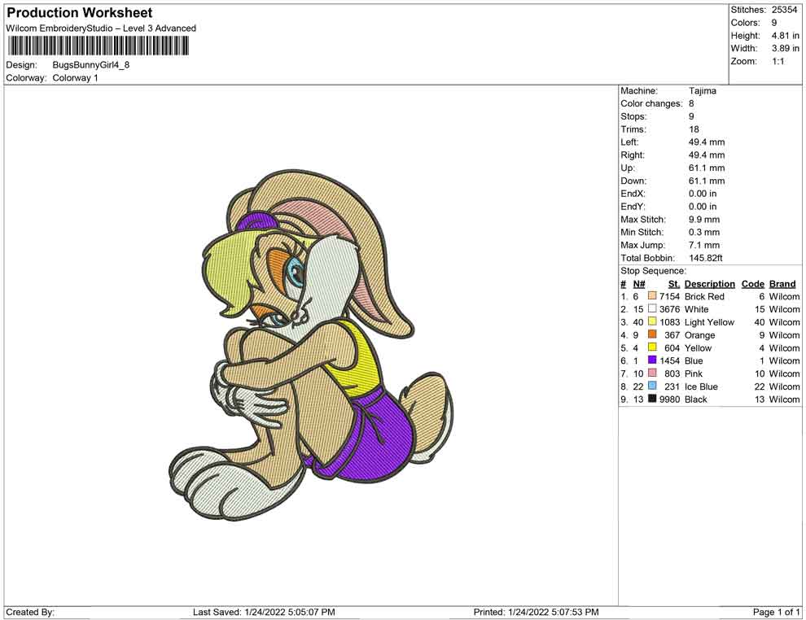Click the Max Stitch value 9.9 mm
The height and width of the screenshot is (620, 806).
[704, 220]
